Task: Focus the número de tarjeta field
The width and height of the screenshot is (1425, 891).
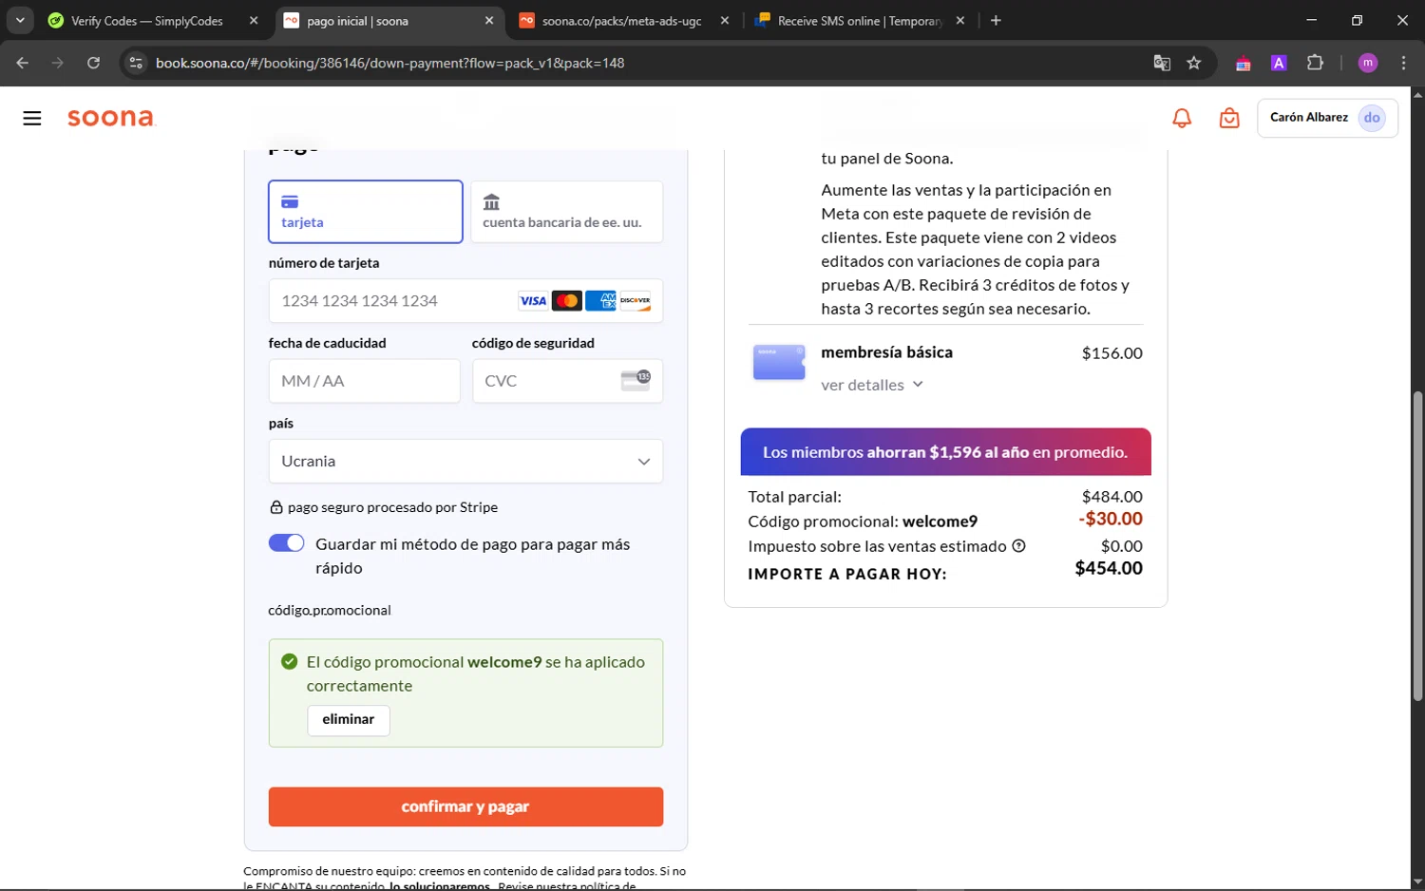Action: 465,301
